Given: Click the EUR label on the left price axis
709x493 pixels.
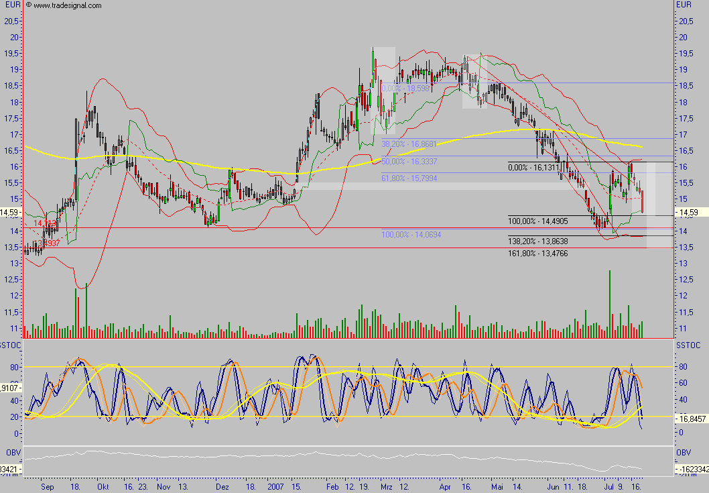Looking at the screenshot, I should click(x=11, y=5).
